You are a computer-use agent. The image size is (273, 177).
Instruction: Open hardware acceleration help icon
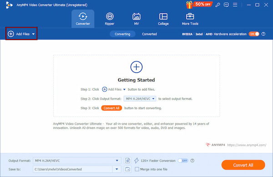[x=263, y=34]
